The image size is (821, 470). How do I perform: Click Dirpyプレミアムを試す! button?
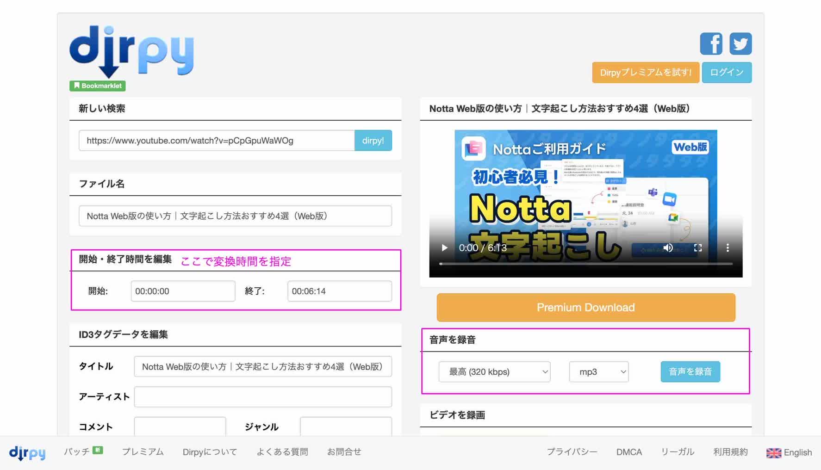(x=646, y=73)
